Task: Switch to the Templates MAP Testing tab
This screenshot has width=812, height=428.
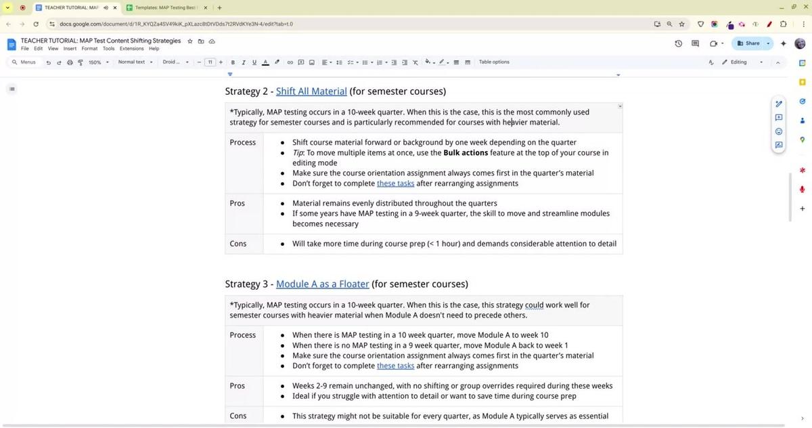Action: [x=165, y=7]
